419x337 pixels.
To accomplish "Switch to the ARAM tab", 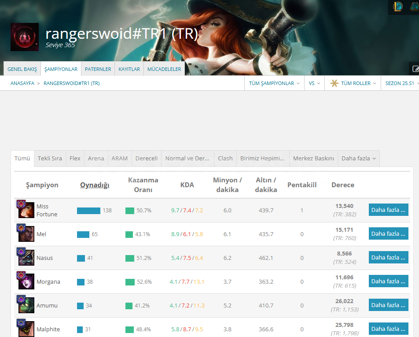I will pos(120,158).
